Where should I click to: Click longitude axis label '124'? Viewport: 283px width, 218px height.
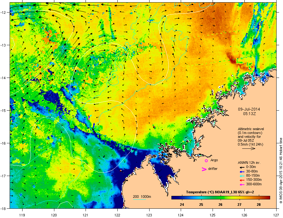coord(181,215)
